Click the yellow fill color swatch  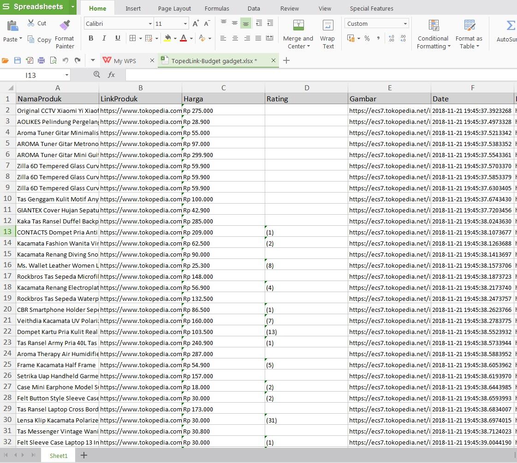coord(168,39)
